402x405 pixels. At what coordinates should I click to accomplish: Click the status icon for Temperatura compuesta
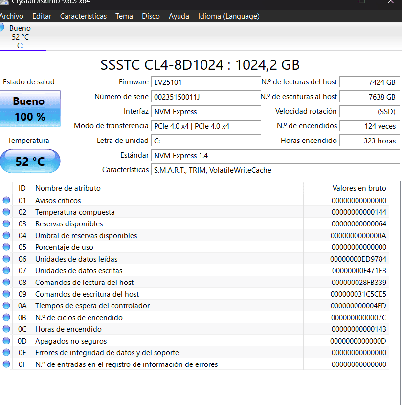pyautogui.click(x=6, y=212)
